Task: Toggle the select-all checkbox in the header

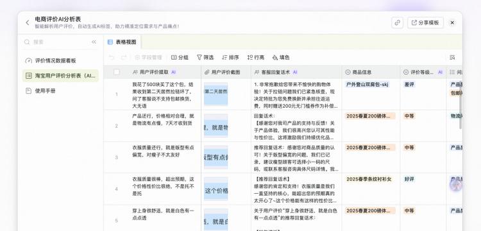Action: click(x=117, y=72)
